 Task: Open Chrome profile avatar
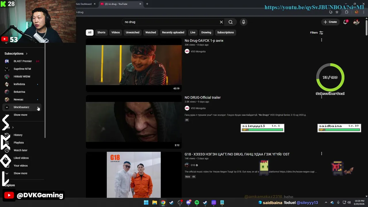pyautogui.click(x=356, y=12)
